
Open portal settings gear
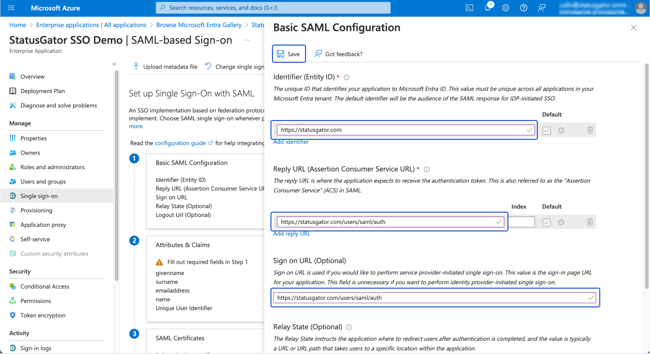click(x=506, y=8)
